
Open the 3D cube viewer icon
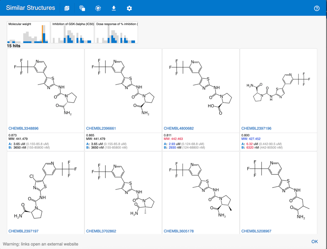[98, 8]
